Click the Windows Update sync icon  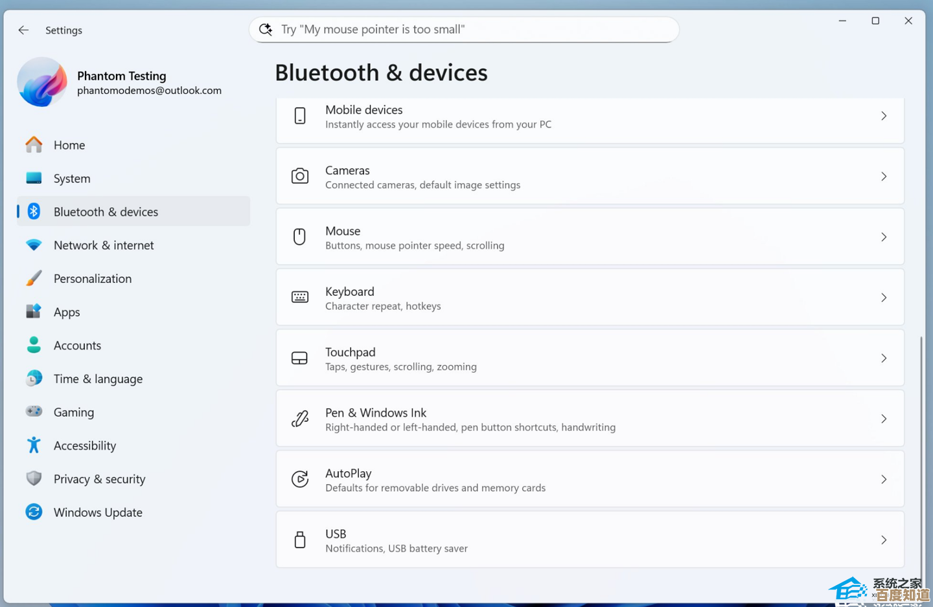34,512
